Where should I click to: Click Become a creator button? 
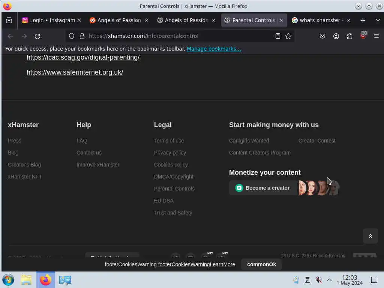[x=263, y=188]
